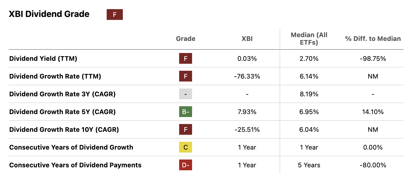Viewport: 410px width, 184px height.
Task: Click the green B- badge for 5Y CAGR
Action: point(185,112)
